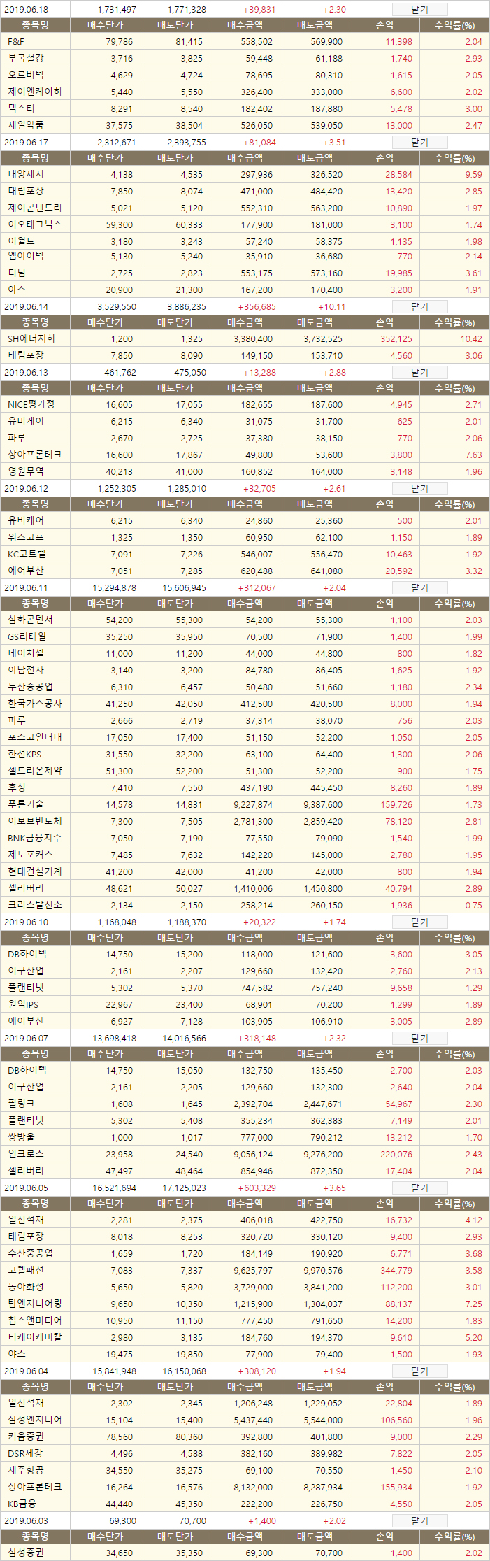Click stock name 어보브반도체

pyautogui.click(x=35, y=822)
